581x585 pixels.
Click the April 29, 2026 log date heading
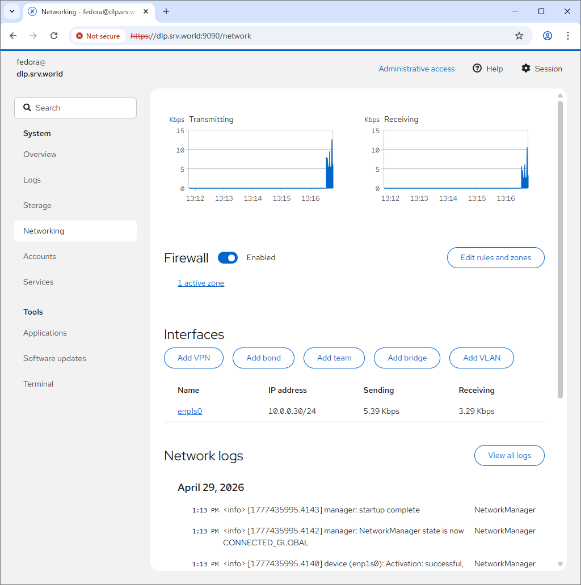(210, 487)
